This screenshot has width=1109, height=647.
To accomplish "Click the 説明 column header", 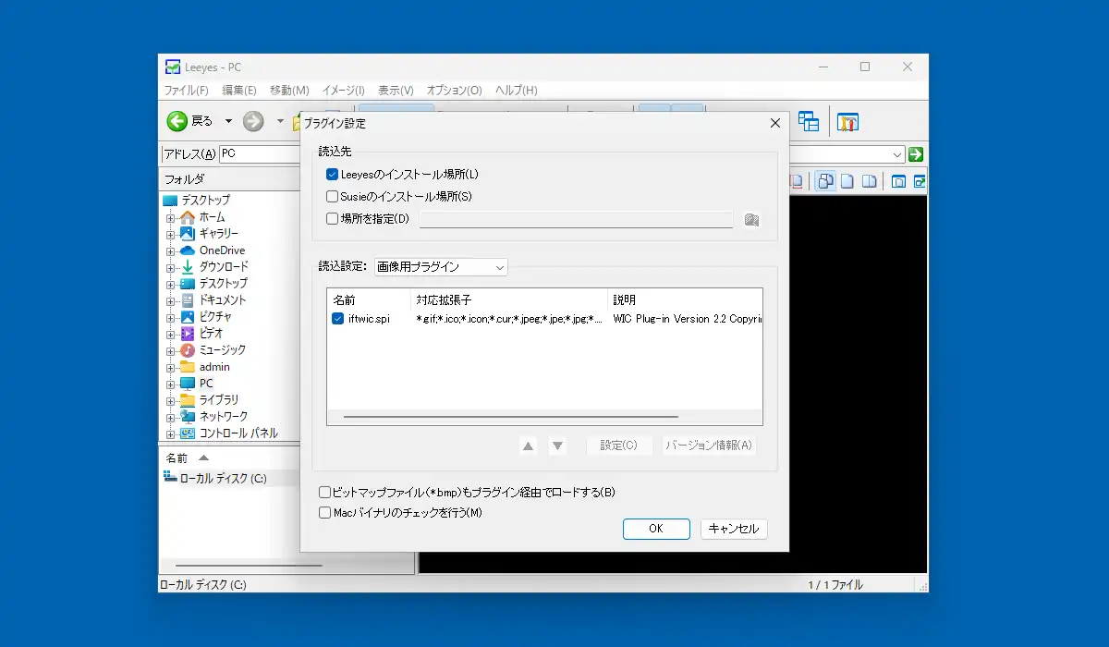I will pos(685,300).
